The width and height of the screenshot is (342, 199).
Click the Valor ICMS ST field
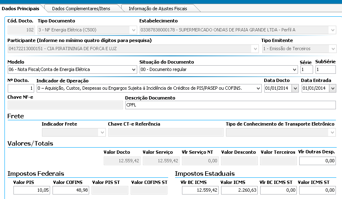(x=317, y=190)
